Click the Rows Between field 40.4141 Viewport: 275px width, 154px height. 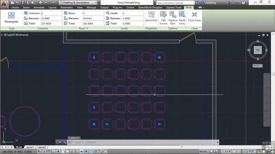93,18
